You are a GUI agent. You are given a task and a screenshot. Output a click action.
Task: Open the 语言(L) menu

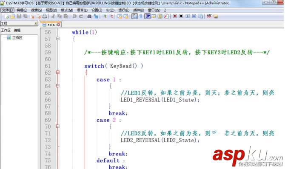pos(82,10)
